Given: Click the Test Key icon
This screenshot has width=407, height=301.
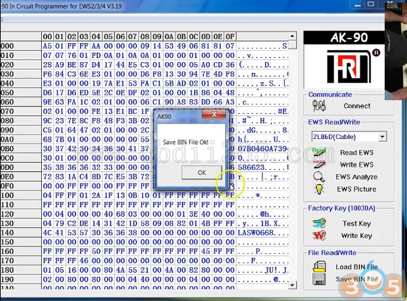Looking at the screenshot, I should click(319, 223).
